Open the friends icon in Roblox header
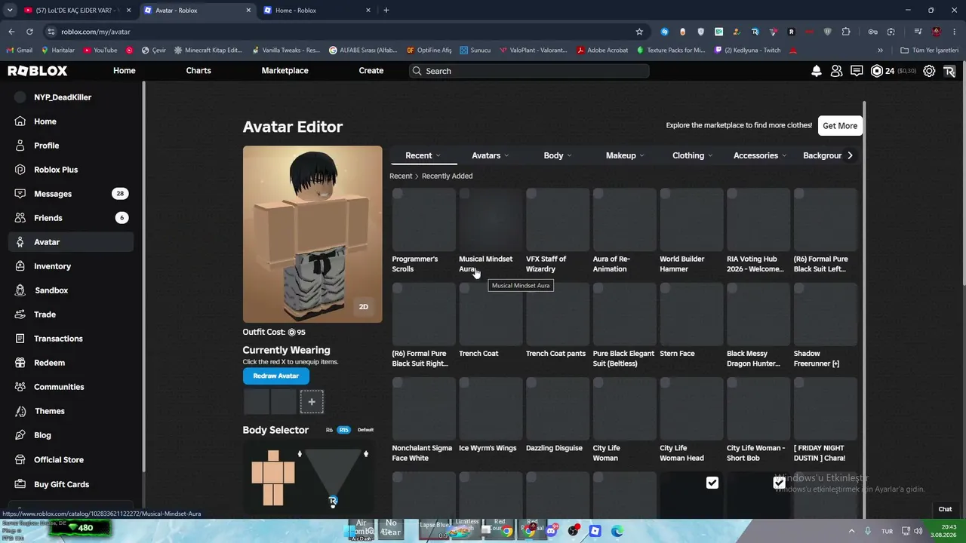This screenshot has height=543, width=966. pyautogui.click(x=836, y=71)
